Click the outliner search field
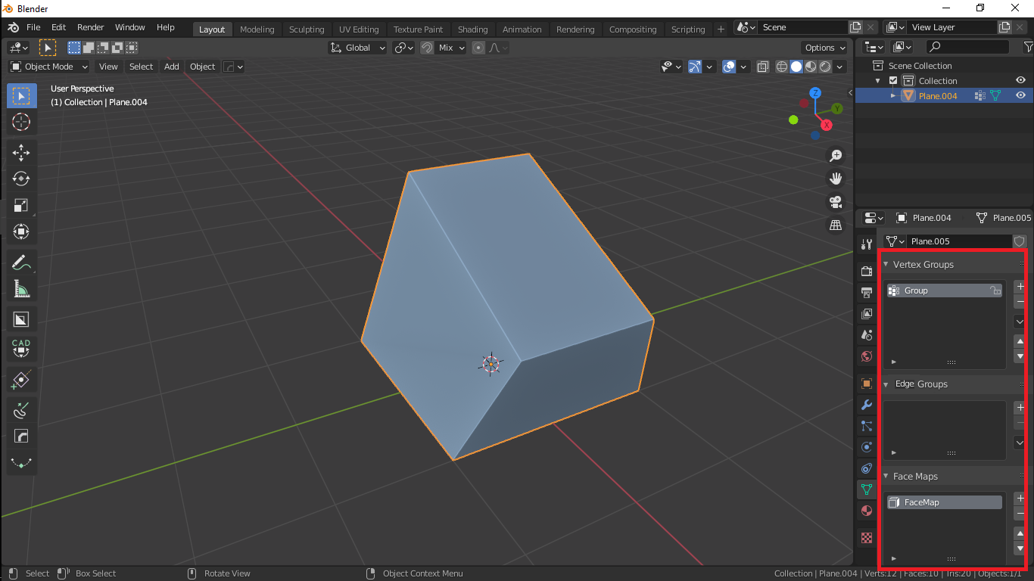 click(x=968, y=47)
